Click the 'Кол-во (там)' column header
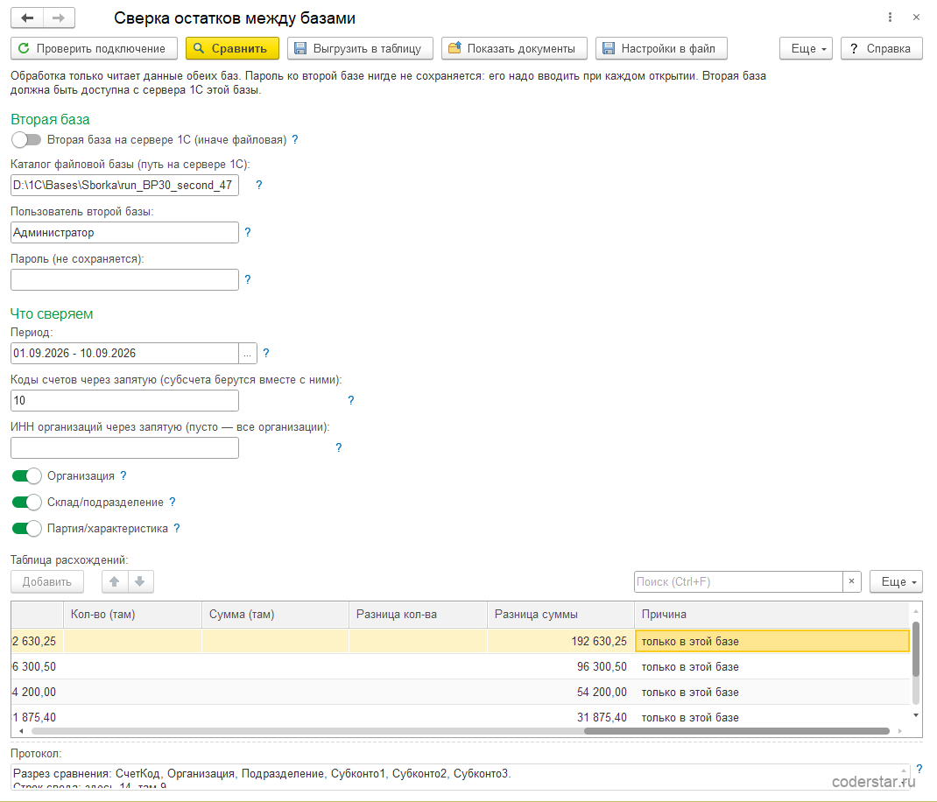Screen dimensions: 937x802 [132, 615]
